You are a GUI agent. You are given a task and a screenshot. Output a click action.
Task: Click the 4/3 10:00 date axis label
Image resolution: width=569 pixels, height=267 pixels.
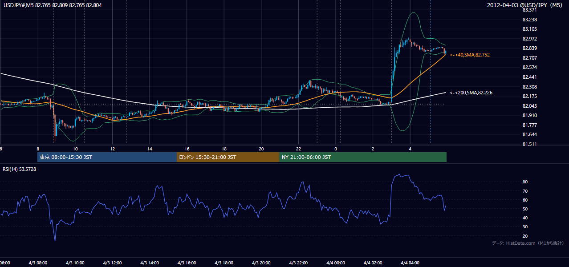[75, 263]
